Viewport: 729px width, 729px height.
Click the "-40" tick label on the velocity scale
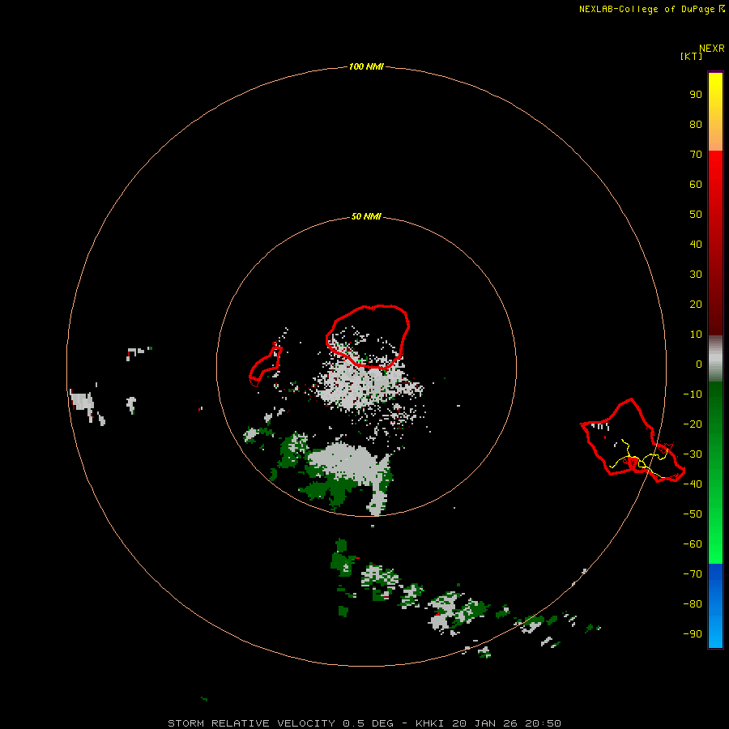click(x=693, y=484)
